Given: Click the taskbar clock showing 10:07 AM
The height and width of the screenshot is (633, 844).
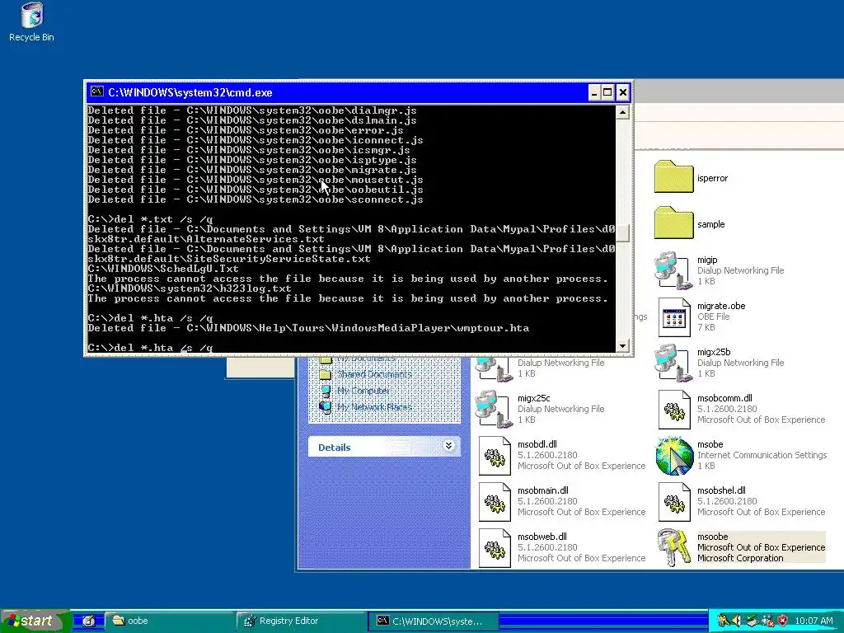Looking at the screenshot, I should click(x=814, y=621).
